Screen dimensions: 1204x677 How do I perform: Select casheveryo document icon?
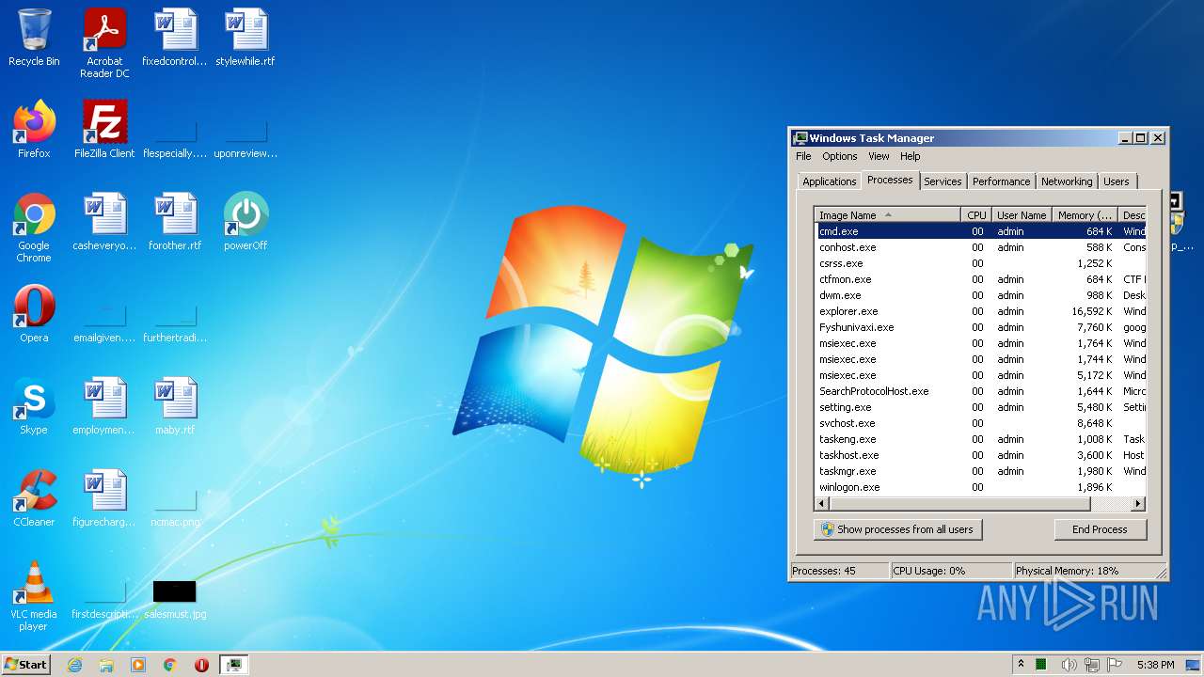[104, 222]
